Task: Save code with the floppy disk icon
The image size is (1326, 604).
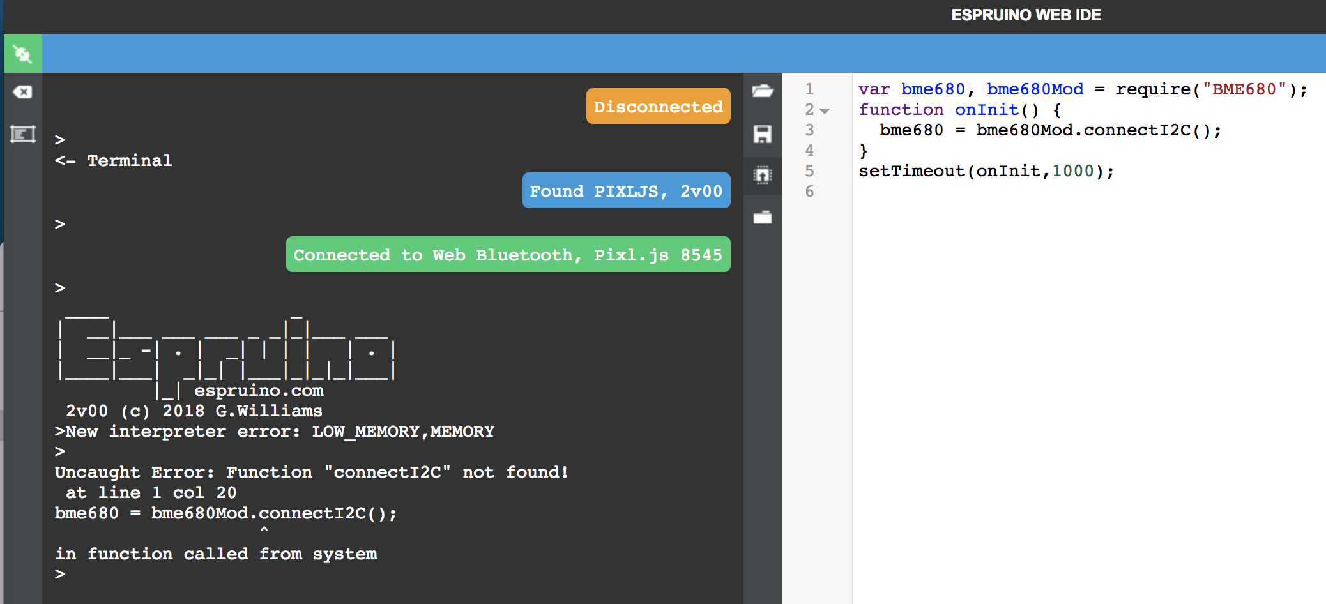Action: coord(763,134)
